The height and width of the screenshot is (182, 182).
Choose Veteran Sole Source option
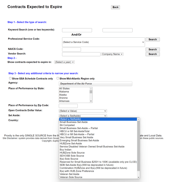click(98, 177)
